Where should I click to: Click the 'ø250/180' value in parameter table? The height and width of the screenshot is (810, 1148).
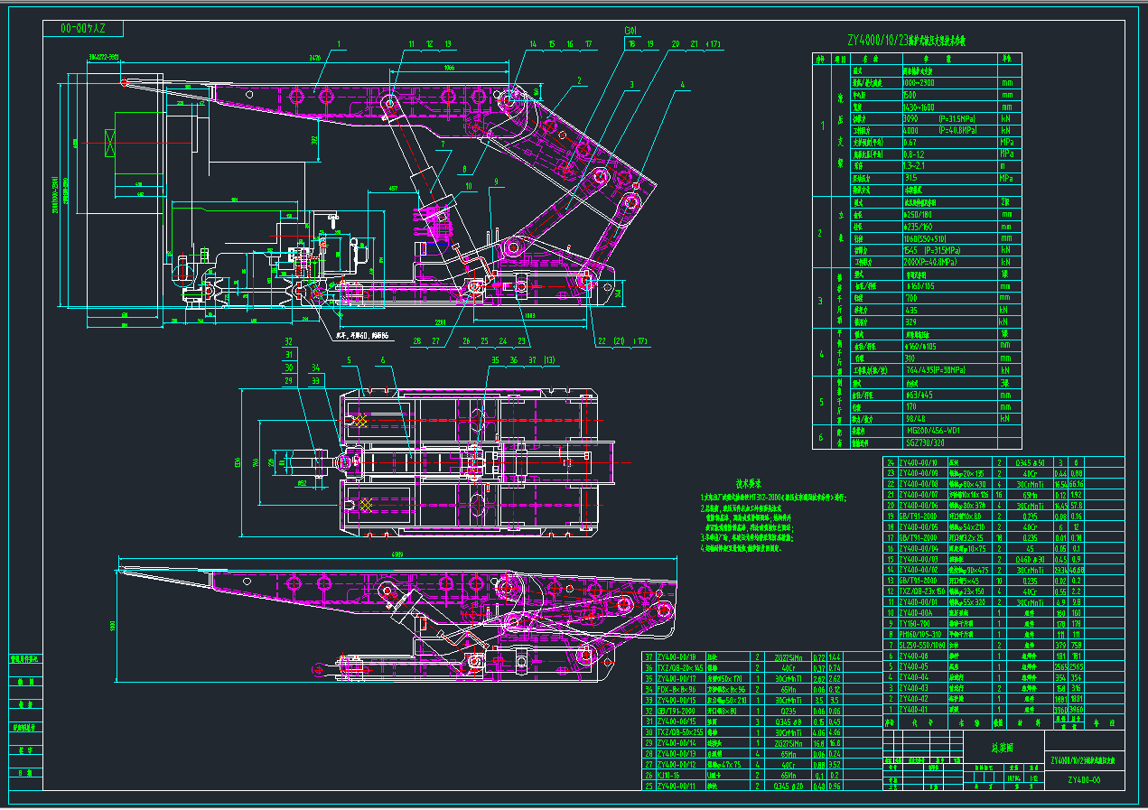pyautogui.click(x=919, y=215)
